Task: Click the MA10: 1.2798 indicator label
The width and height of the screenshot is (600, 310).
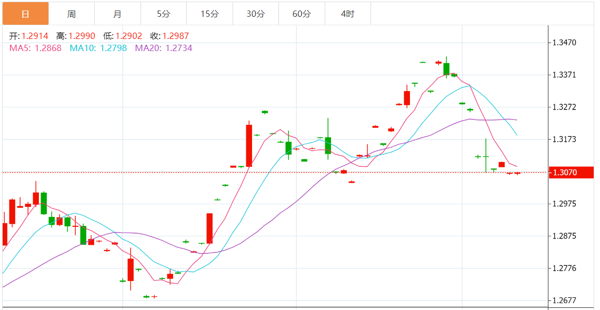Action: [98, 48]
